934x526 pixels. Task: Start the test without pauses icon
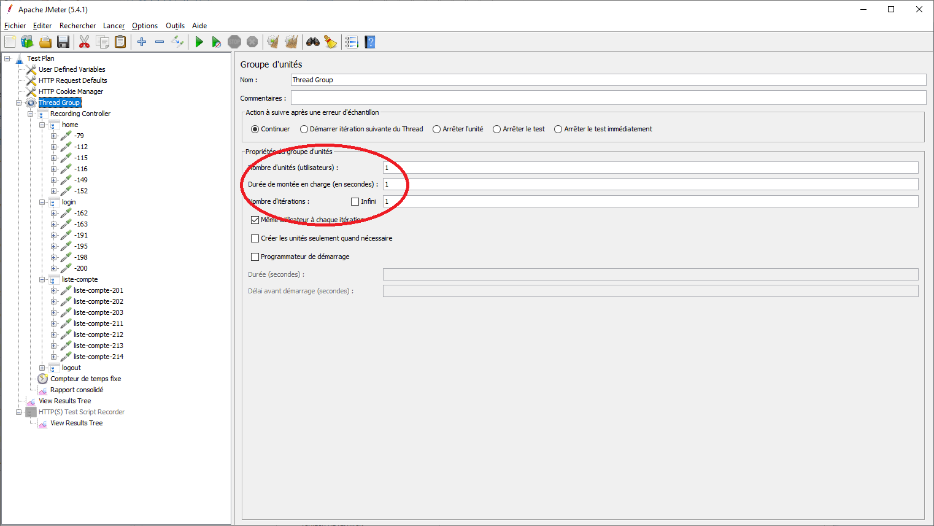point(217,42)
